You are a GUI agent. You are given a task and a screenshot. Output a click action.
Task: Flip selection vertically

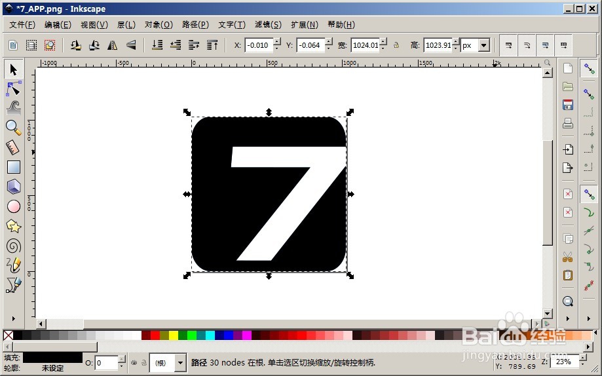click(131, 45)
